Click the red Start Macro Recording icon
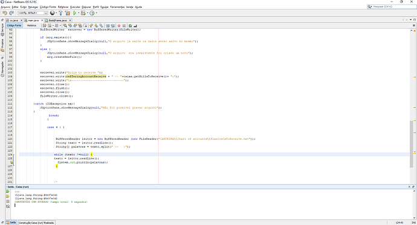Image resolution: width=417 pixels, height=225 pixels. [x=119, y=25]
